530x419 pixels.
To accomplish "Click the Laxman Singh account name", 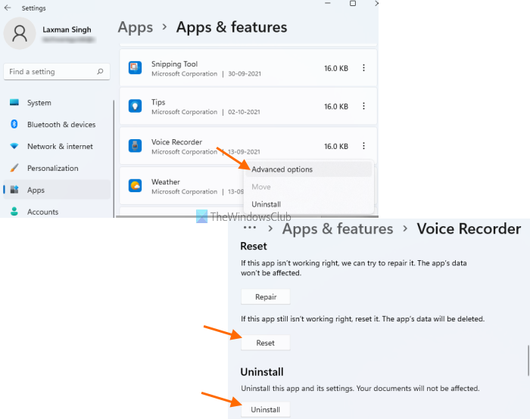I will [67, 29].
